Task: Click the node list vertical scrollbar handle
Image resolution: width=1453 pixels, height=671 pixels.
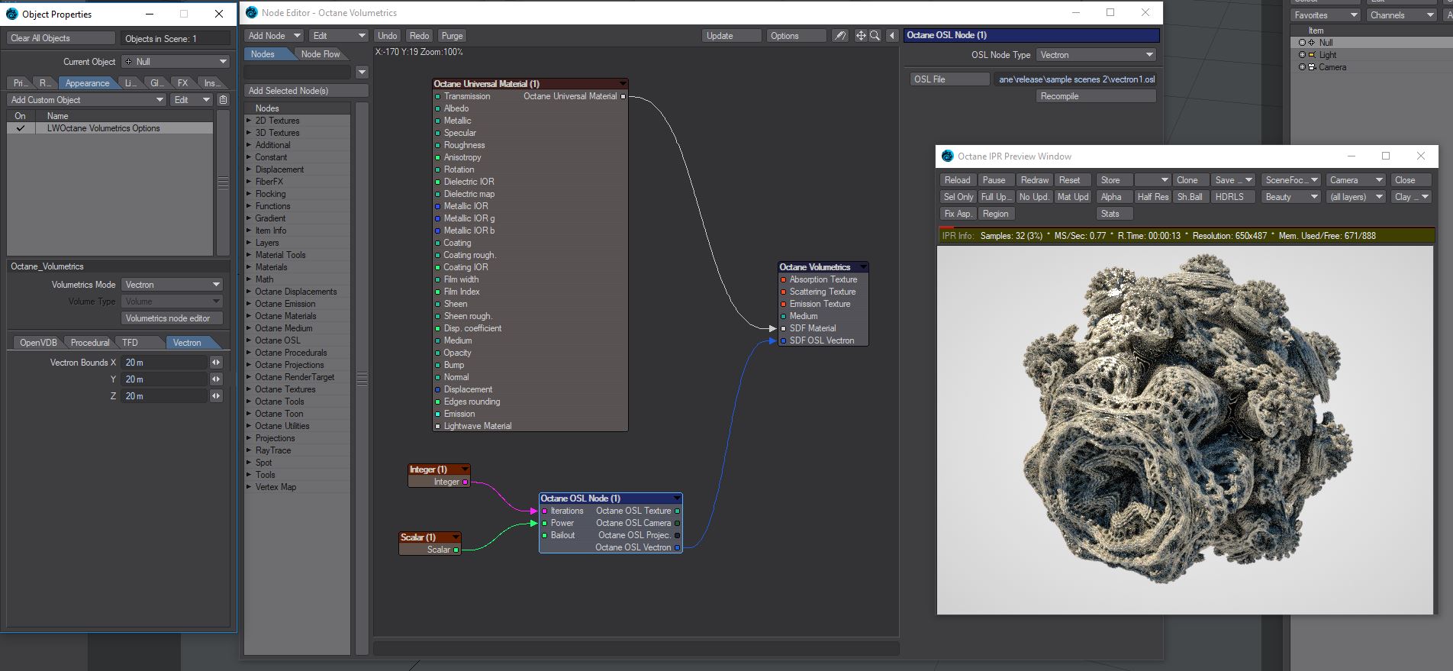Action: [362, 379]
